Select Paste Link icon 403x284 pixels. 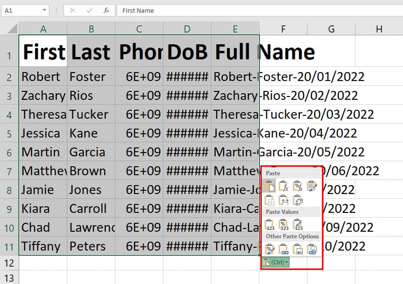pos(283,249)
